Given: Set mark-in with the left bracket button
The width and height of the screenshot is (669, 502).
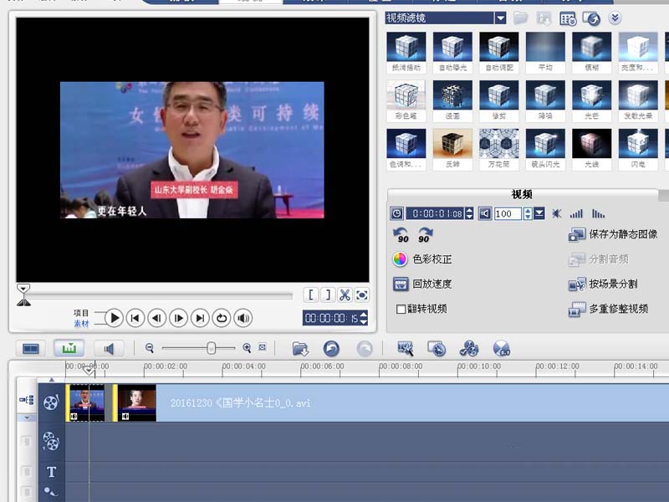Looking at the screenshot, I should (310, 295).
